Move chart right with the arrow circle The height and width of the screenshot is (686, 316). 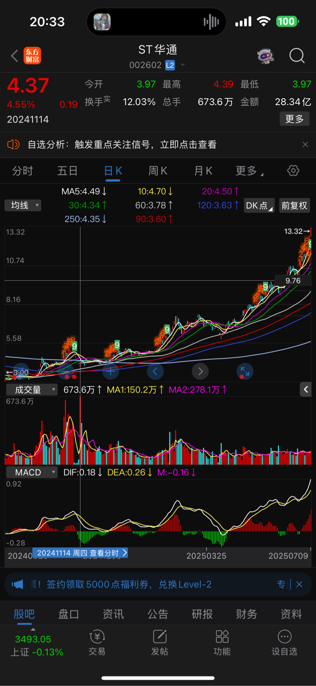pos(200,372)
